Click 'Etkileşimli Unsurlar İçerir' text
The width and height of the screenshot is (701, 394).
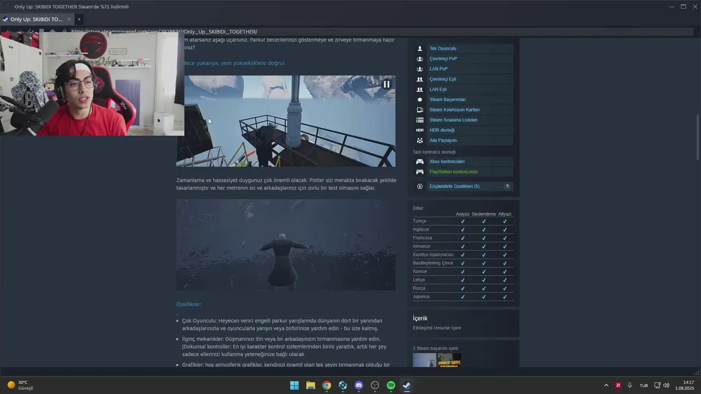point(437,328)
